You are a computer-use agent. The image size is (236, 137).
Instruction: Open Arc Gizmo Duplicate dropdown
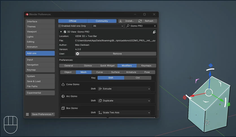tap(124, 101)
